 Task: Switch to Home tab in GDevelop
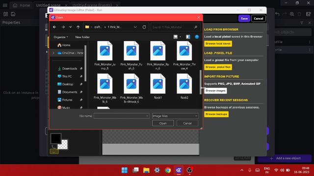coord(21,5)
